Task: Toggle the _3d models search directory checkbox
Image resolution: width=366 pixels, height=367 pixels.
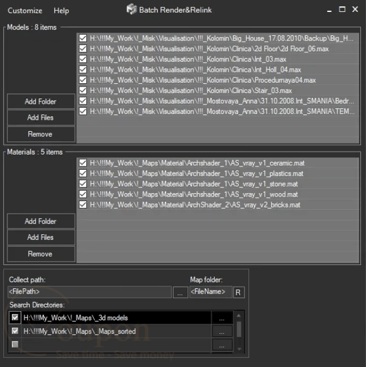Action: 15,317
